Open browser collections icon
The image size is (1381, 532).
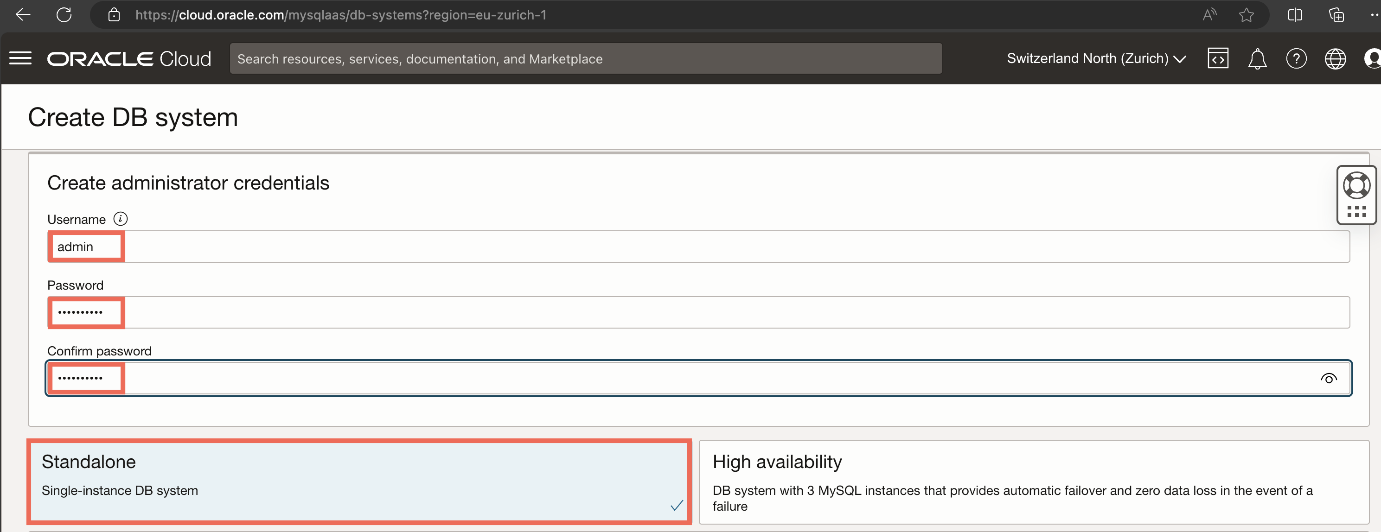coord(1336,14)
